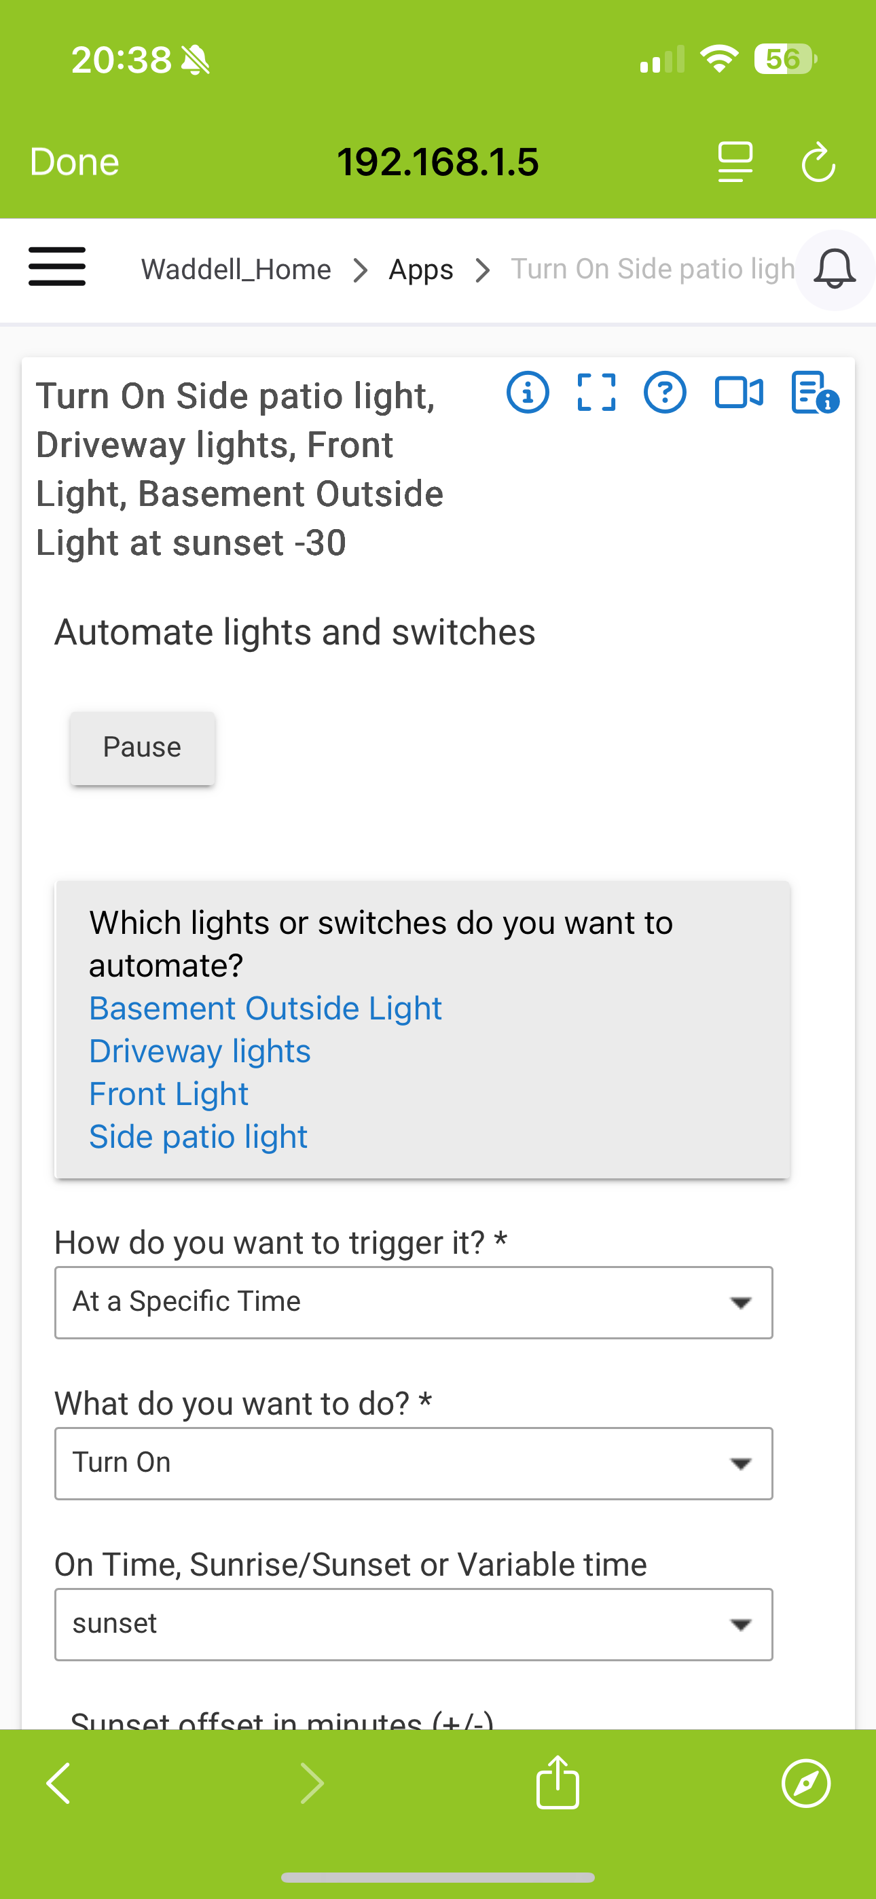This screenshot has width=876, height=1899.
Task: Go back with the left chevron
Action: click(x=58, y=1784)
